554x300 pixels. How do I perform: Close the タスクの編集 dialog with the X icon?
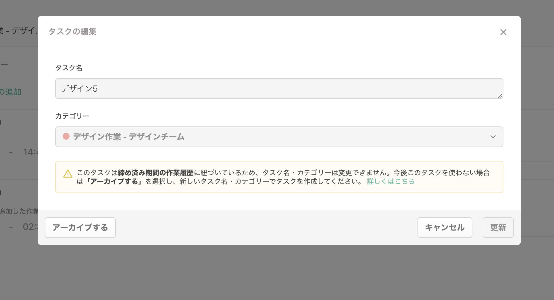coord(503,32)
